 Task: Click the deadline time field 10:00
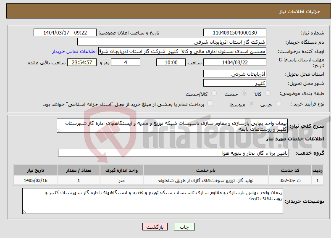pos(171,62)
